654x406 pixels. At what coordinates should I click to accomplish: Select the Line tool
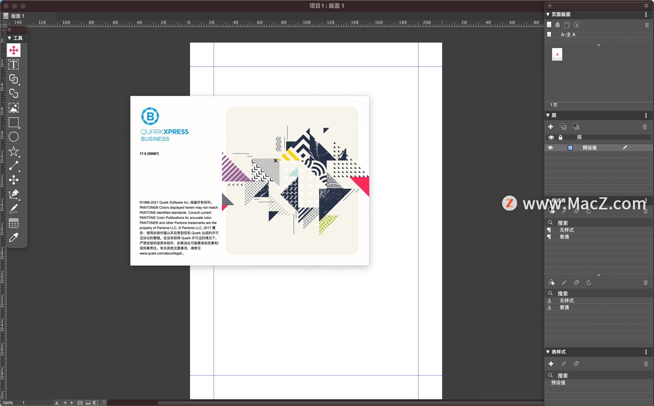[x=14, y=166]
